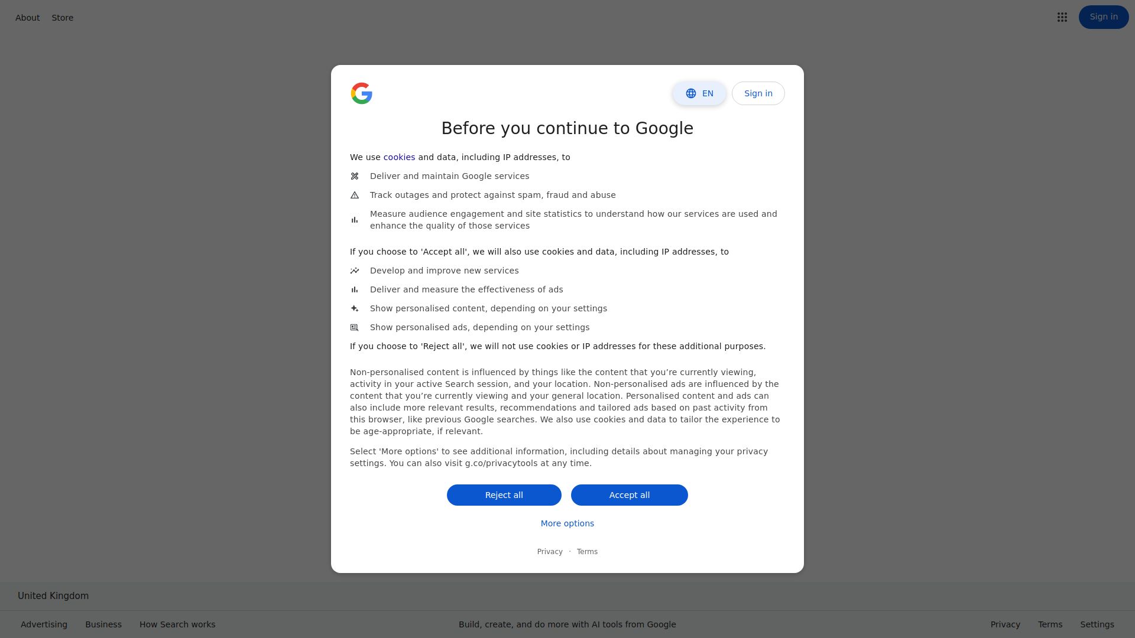1135x638 pixels.
Task: Follow the cookies hyperlink
Action: tap(399, 157)
